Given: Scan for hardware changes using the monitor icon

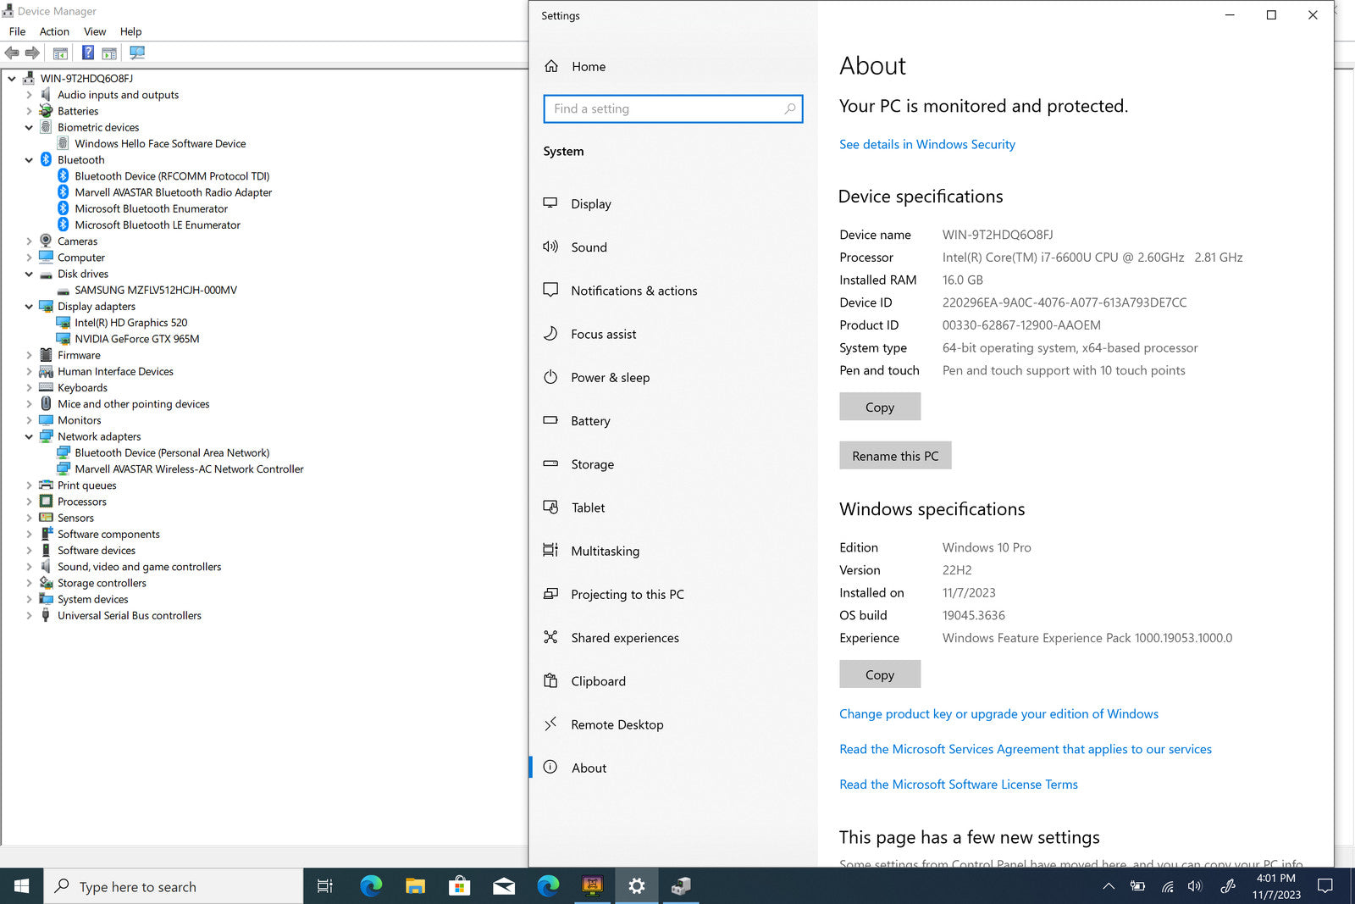Looking at the screenshot, I should (x=137, y=53).
